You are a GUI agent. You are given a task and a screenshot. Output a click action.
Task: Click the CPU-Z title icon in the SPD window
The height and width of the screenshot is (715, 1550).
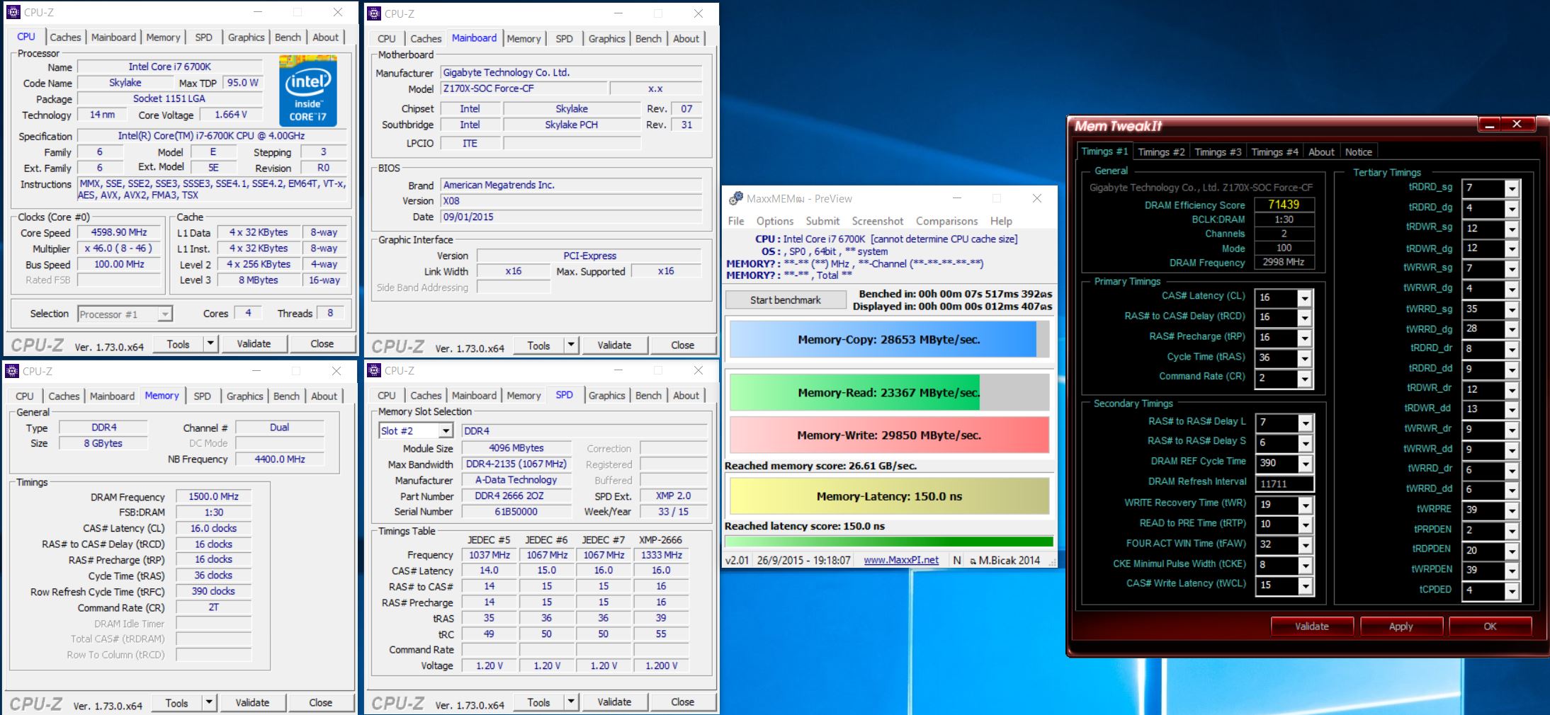[374, 370]
